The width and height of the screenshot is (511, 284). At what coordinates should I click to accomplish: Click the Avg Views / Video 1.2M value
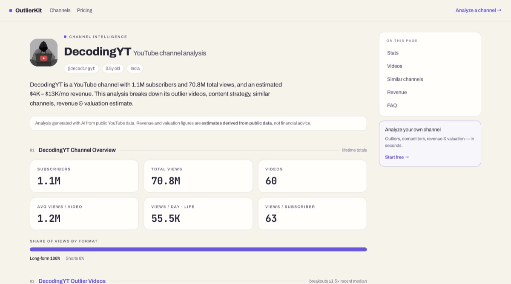point(49,218)
